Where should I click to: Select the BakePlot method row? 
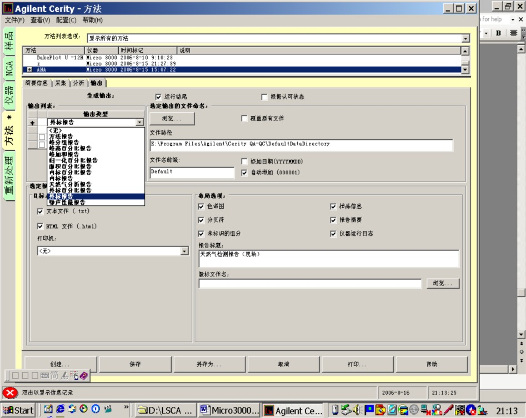(242, 58)
